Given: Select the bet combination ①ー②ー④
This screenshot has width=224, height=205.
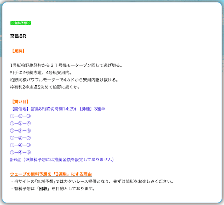Looking at the screenshot, I should pos(20,123).
